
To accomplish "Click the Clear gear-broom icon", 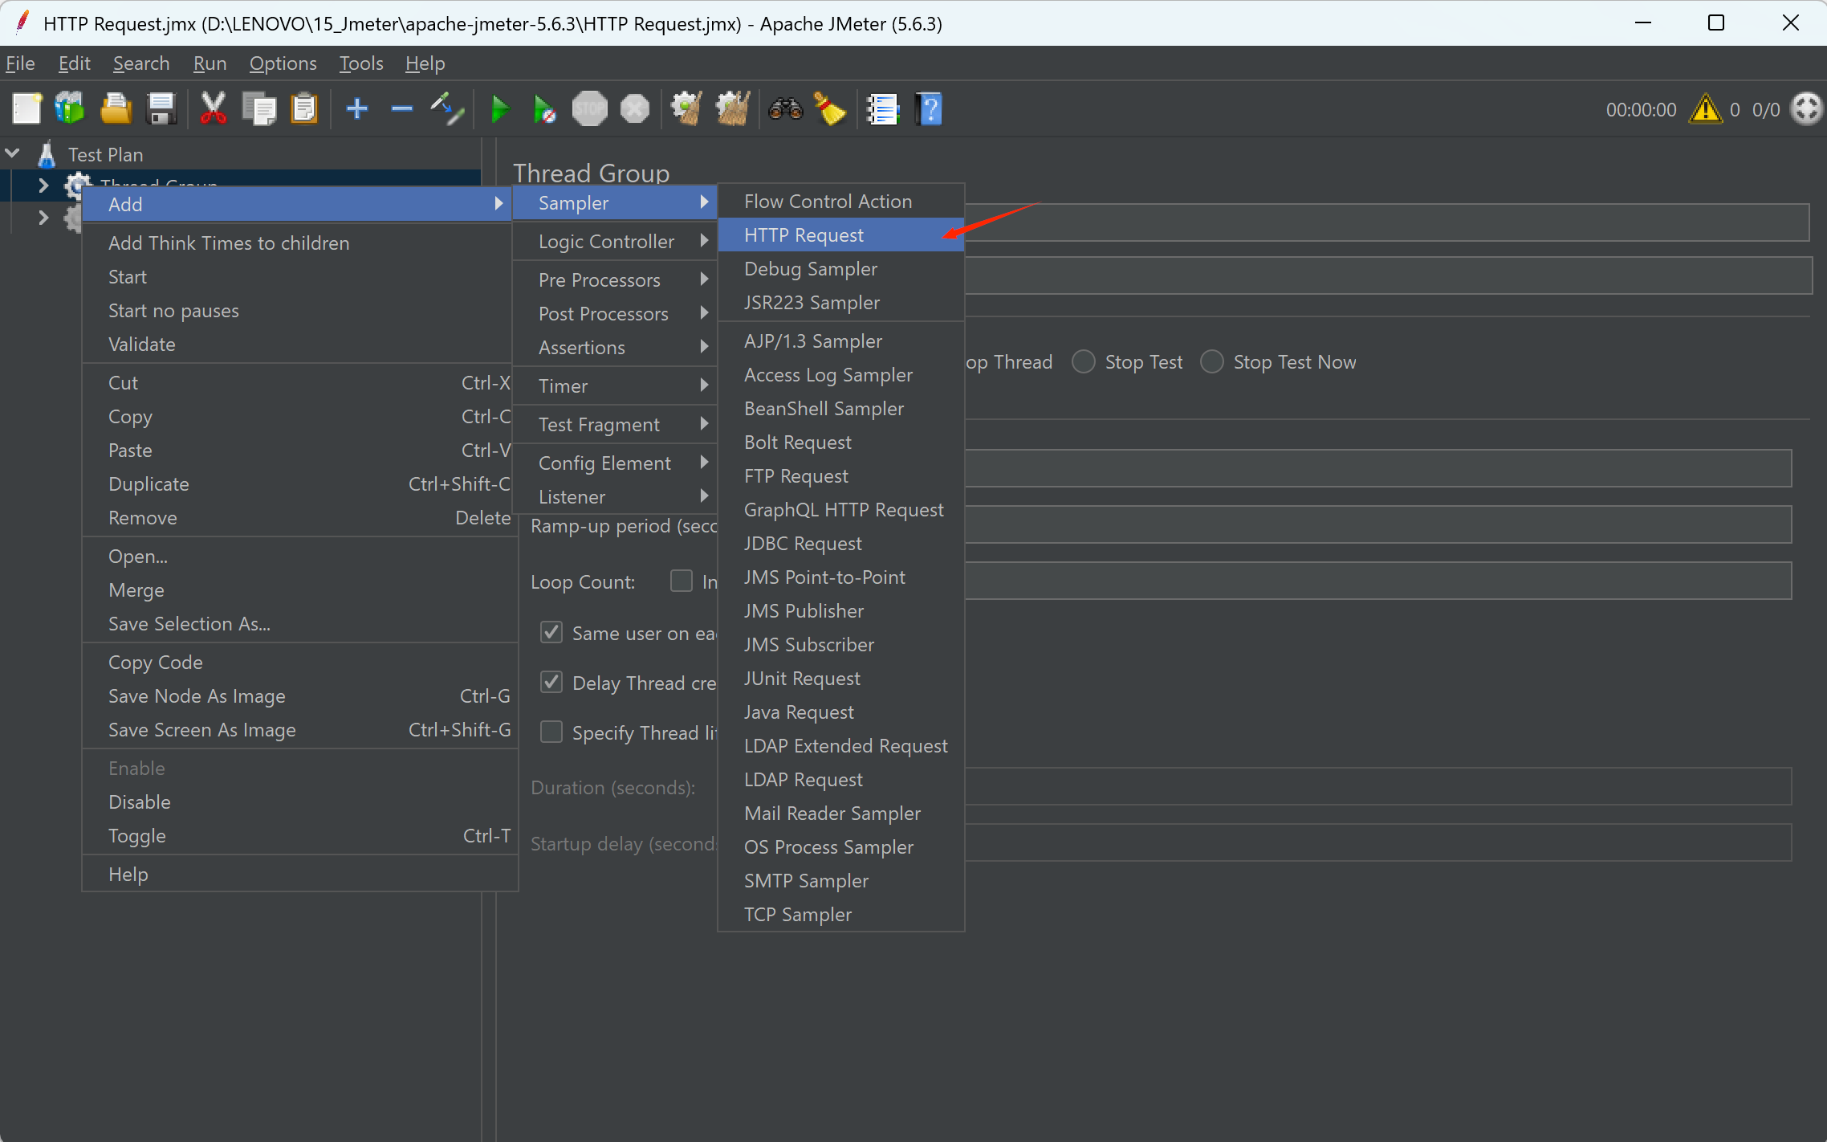I will tap(686, 109).
